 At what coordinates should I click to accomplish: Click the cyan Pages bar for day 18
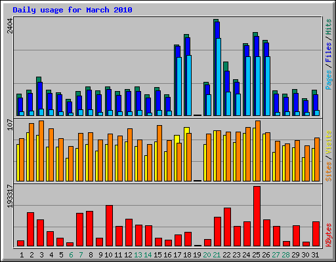point(189,85)
